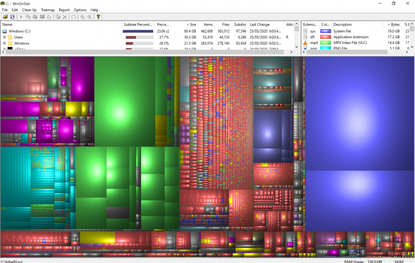
Task: Expand the Users folder tree node
Action: click(x=4, y=37)
